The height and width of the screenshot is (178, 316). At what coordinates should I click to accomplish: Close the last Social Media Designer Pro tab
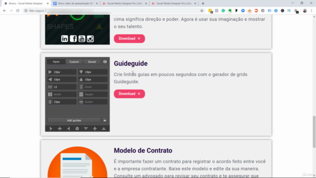(x=195, y=3)
